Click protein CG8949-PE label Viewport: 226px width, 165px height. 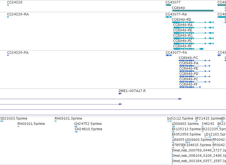189,69
